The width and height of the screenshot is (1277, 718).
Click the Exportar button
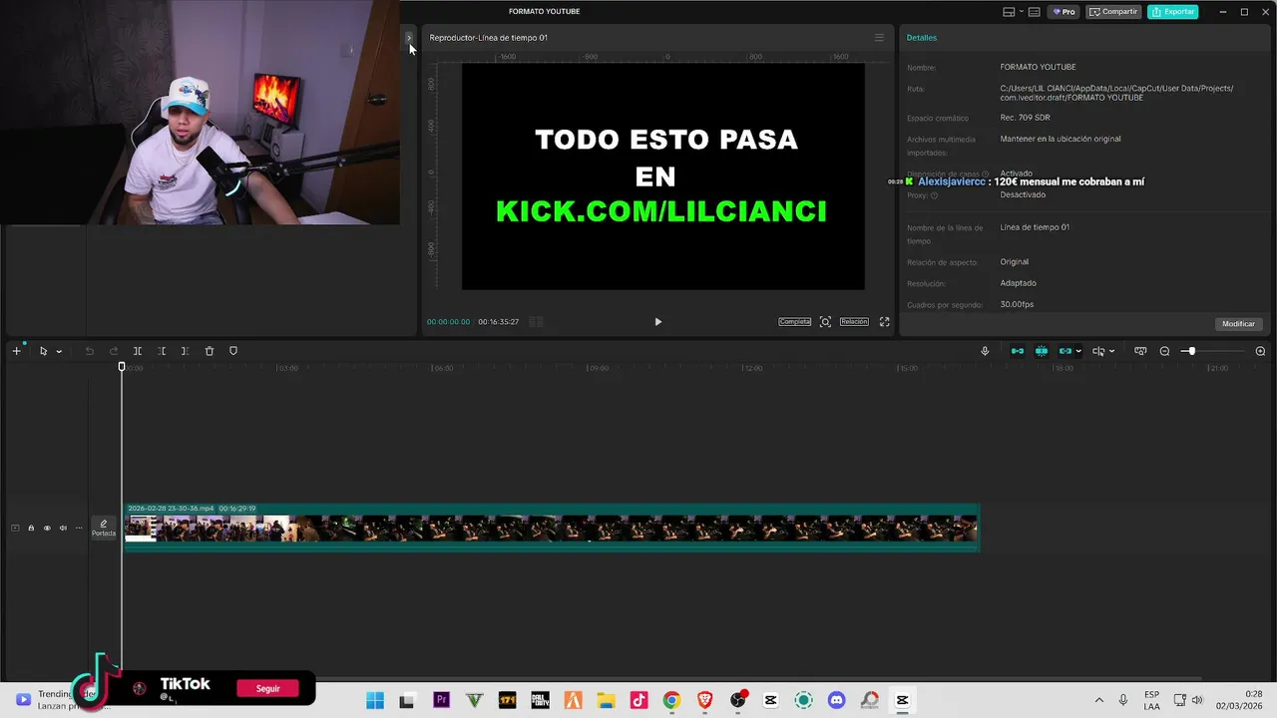(1173, 12)
